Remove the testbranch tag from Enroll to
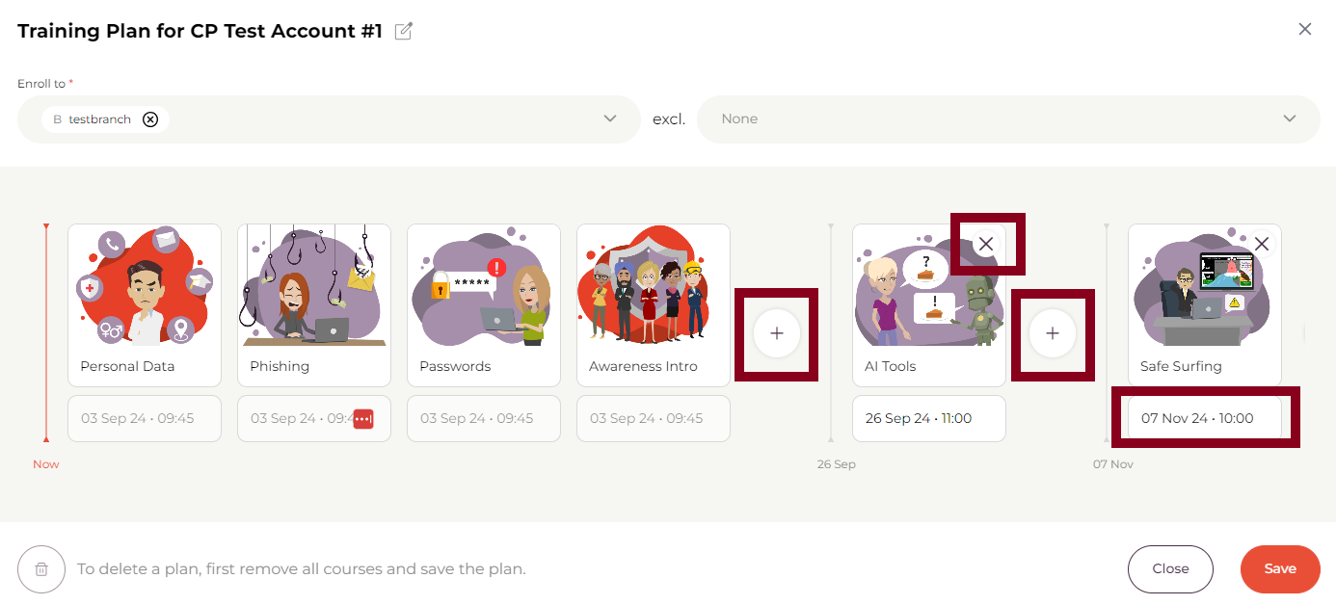The height and width of the screenshot is (605, 1336). [150, 119]
